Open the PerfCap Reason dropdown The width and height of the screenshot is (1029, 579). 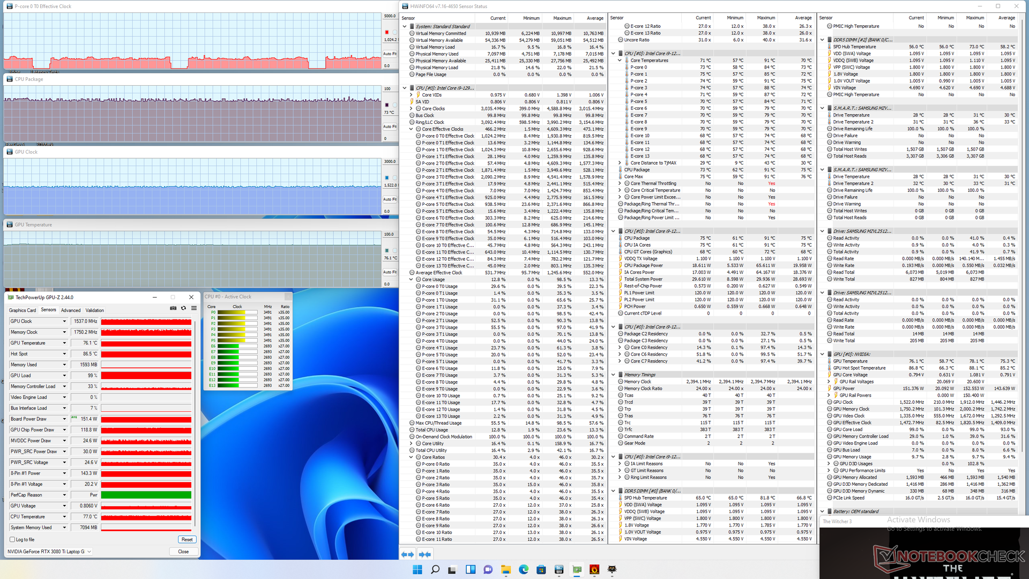tap(64, 495)
